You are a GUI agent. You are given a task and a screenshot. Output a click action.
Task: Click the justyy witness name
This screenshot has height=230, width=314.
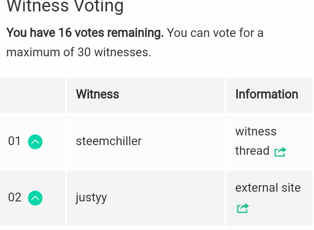(91, 197)
